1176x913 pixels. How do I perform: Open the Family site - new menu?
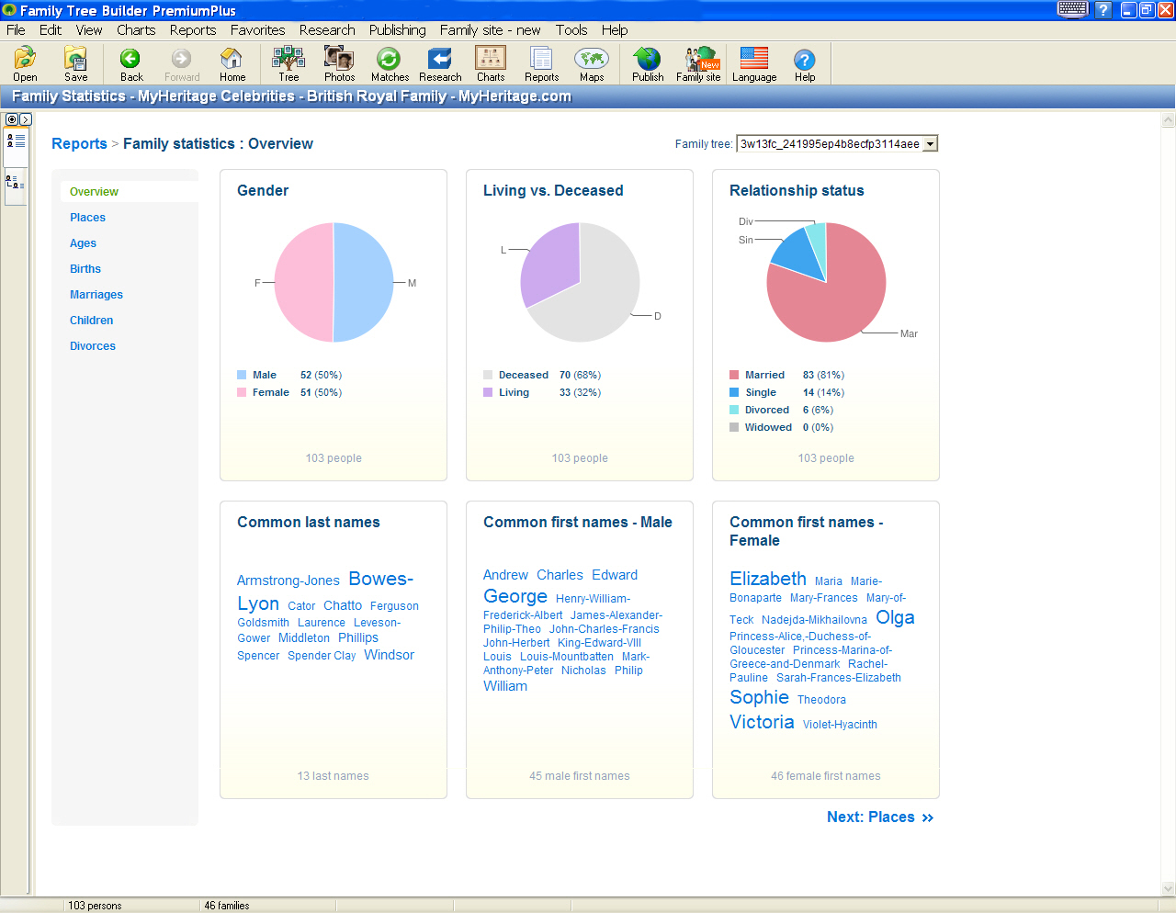[x=490, y=30]
